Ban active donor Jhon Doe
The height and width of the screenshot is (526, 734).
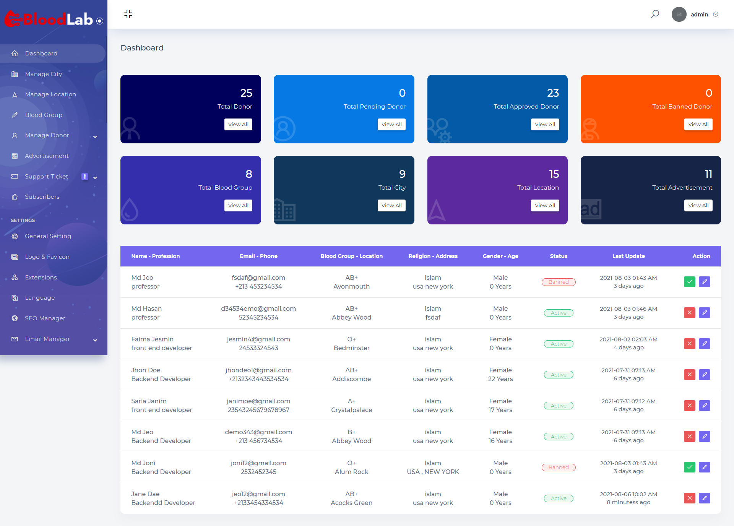coord(689,375)
